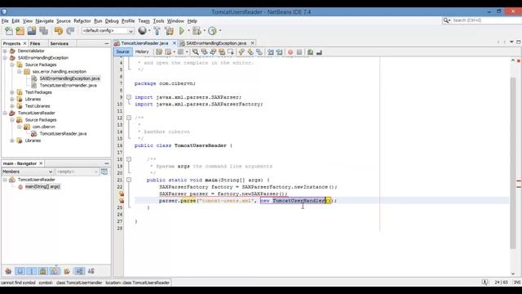Toggle Sort by Name in Navigator
Image resolution: width=522 pixels, height=294 pixels.
coord(79,271)
